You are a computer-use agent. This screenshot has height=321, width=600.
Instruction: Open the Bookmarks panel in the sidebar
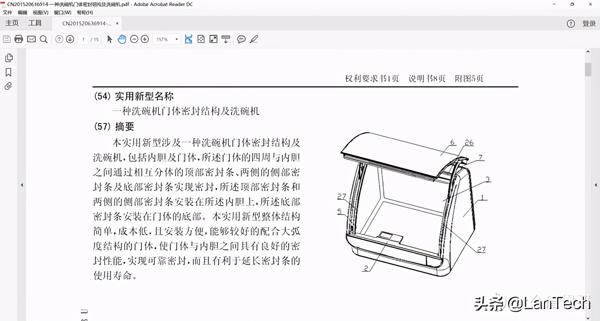click(x=8, y=72)
